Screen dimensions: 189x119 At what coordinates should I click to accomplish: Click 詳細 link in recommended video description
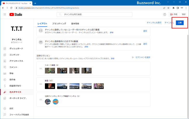[86, 47]
